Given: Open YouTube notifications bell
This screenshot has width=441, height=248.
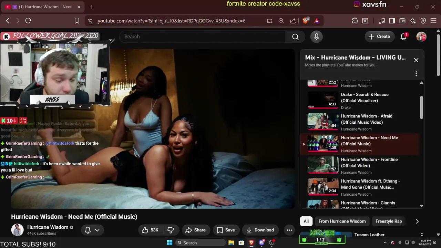Looking at the screenshot, I should coord(403,37).
